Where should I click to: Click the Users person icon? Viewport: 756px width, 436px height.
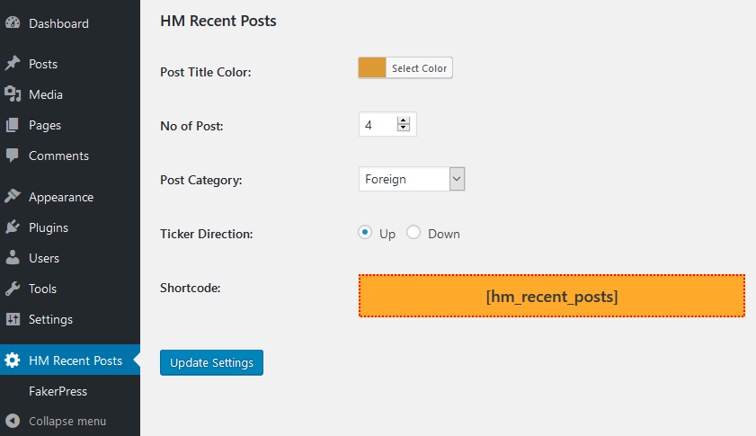point(13,258)
